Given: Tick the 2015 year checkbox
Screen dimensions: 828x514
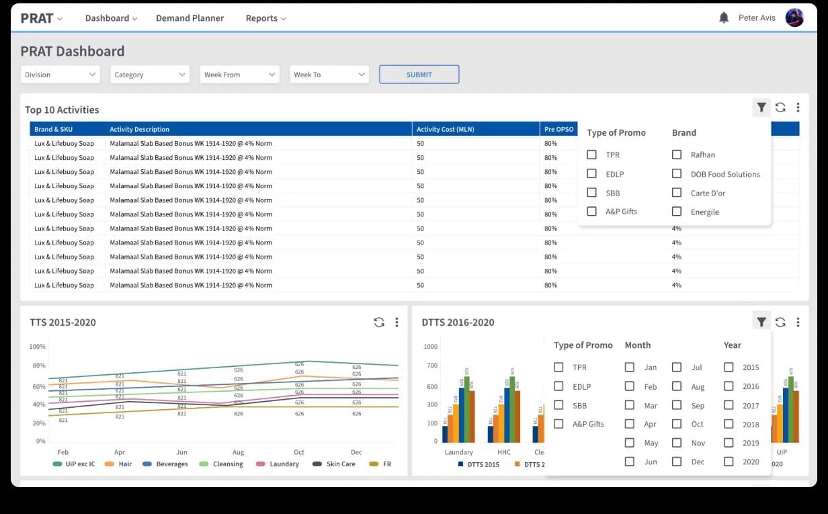Looking at the screenshot, I should point(729,367).
